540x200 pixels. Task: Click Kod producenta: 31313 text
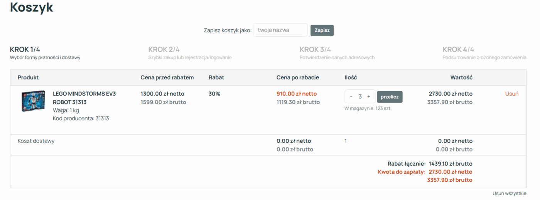pos(81,118)
